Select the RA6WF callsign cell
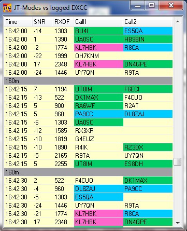The width and height of the screenshot is (187, 231). pyautogui.click(x=98, y=106)
